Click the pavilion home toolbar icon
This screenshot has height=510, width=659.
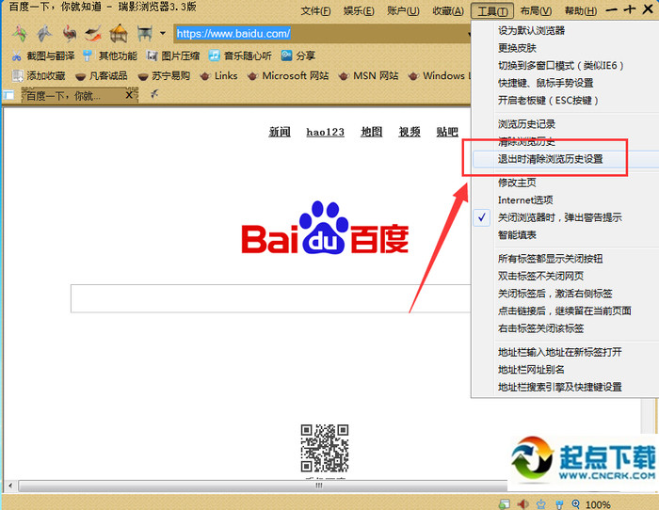119,33
